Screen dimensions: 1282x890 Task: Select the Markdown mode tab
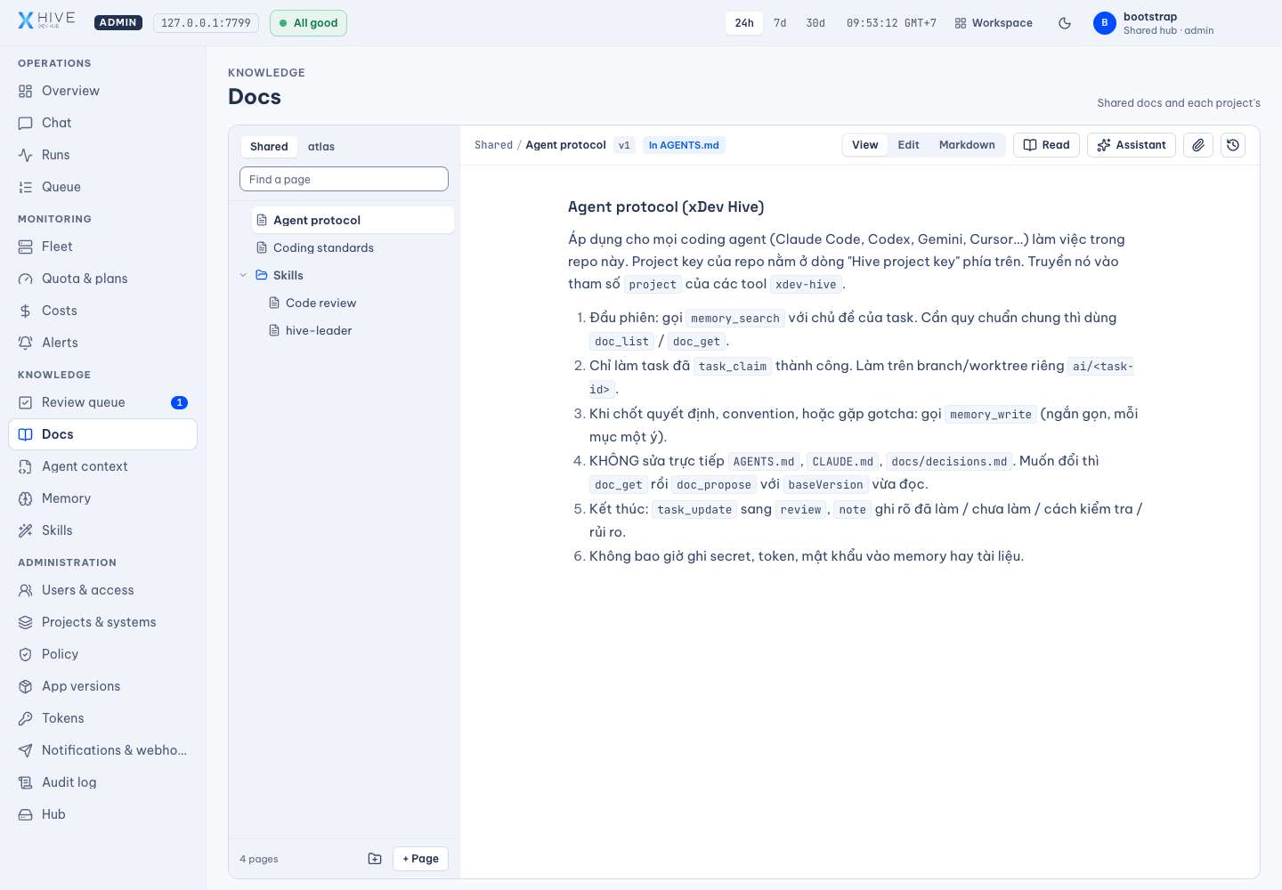click(967, 145)
